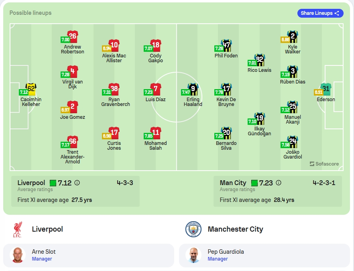This screenshot has width=354, height=271.
Task: Open the Manager link under Pep Guardiola
Action: [x=218, y=259]
